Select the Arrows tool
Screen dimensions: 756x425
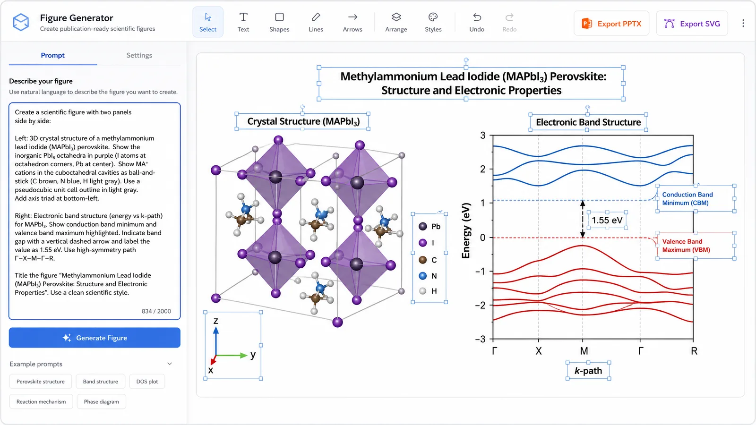pos(352,22)
